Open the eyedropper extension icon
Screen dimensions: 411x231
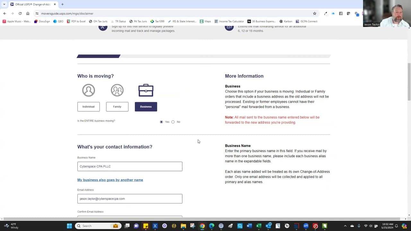click(x=325, y=13)
